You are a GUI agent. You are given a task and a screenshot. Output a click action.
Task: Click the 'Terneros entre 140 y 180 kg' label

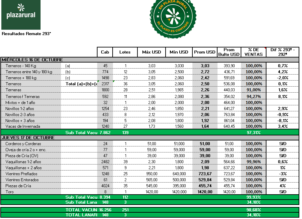coord(29,72)
